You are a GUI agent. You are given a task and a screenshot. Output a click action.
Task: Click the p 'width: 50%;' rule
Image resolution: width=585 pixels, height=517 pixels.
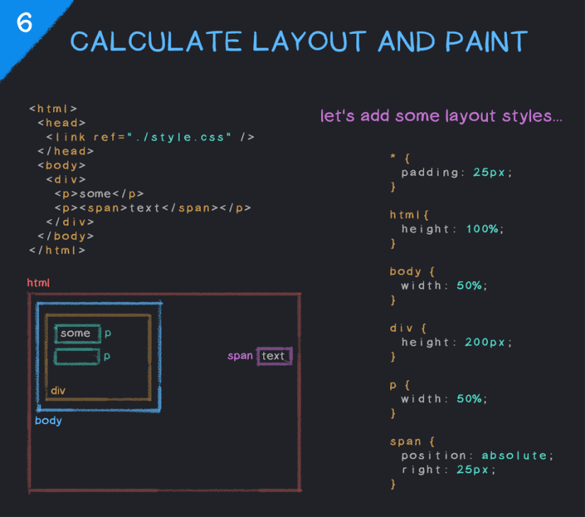point(444,399)
